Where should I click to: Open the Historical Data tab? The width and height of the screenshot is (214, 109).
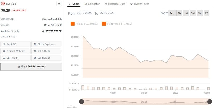click(115, 4)
